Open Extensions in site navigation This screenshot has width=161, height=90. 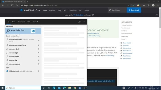72,10
